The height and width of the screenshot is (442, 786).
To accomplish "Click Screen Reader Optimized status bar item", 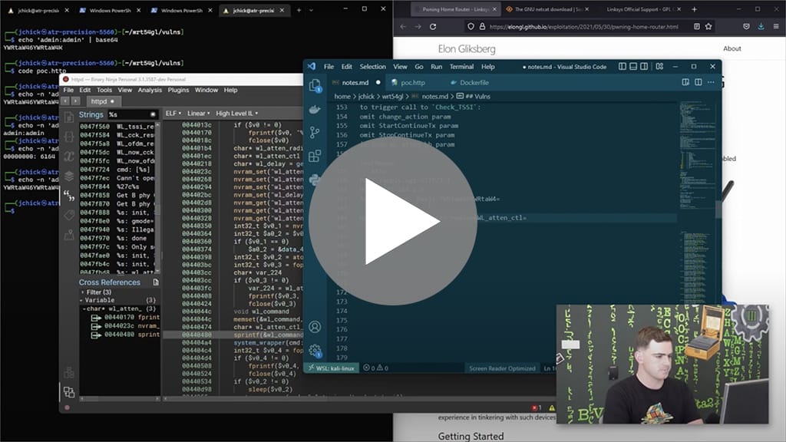I will [x=502, y=368].
